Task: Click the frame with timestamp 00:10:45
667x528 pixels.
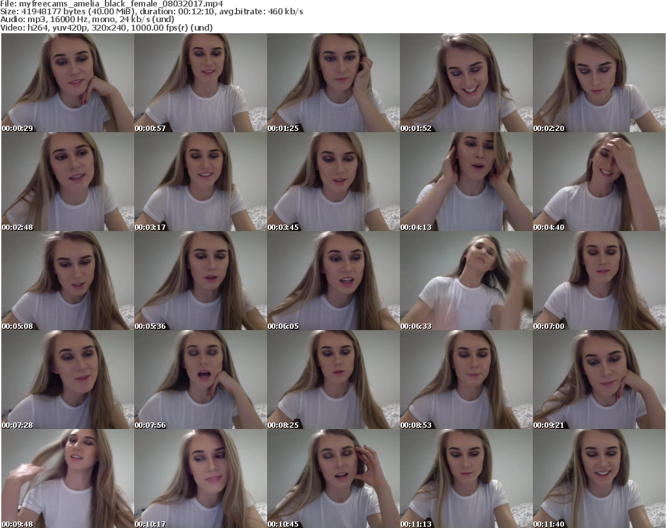Action: [333, 479]
